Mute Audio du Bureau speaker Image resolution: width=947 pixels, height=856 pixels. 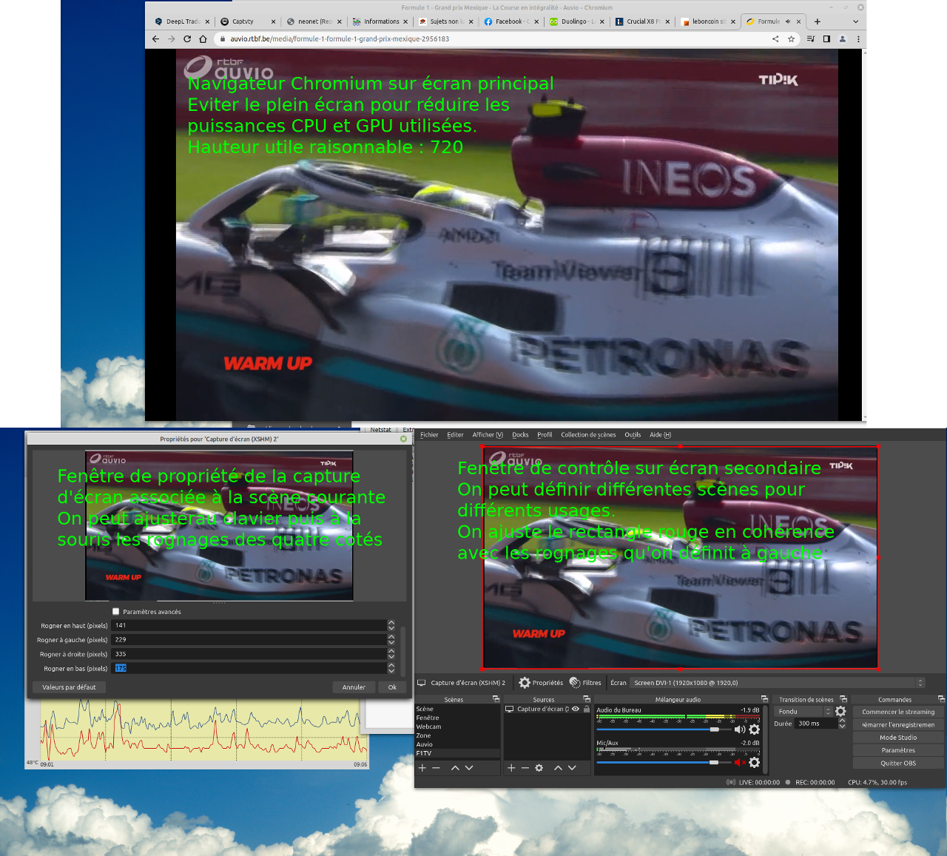739,729
